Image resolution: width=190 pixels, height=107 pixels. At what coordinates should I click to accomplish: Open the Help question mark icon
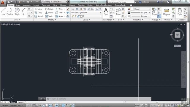[168, 2]
